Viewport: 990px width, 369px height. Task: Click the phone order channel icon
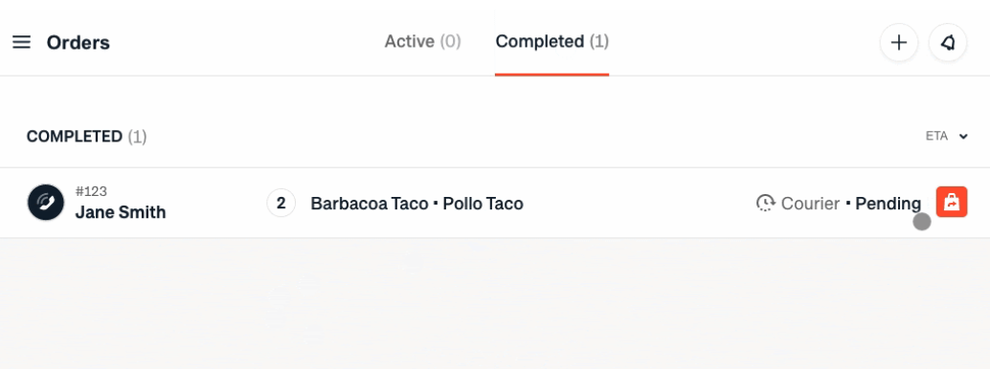click(45, 203)
